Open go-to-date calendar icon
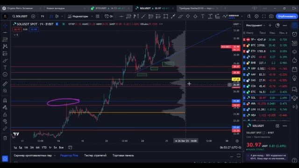The image size is (299, 168). coord(70,147)
